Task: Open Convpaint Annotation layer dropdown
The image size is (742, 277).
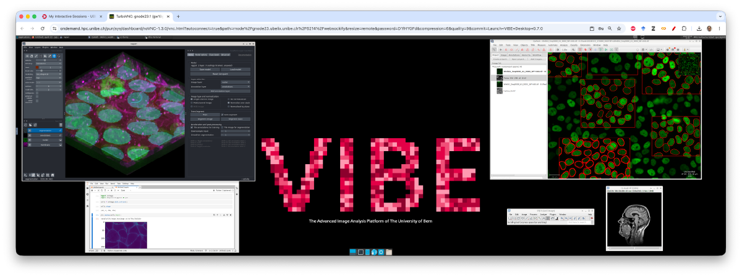Action: coord(236,87)
